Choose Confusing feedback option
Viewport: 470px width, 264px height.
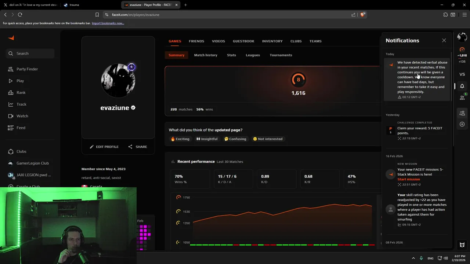point(235,139)
